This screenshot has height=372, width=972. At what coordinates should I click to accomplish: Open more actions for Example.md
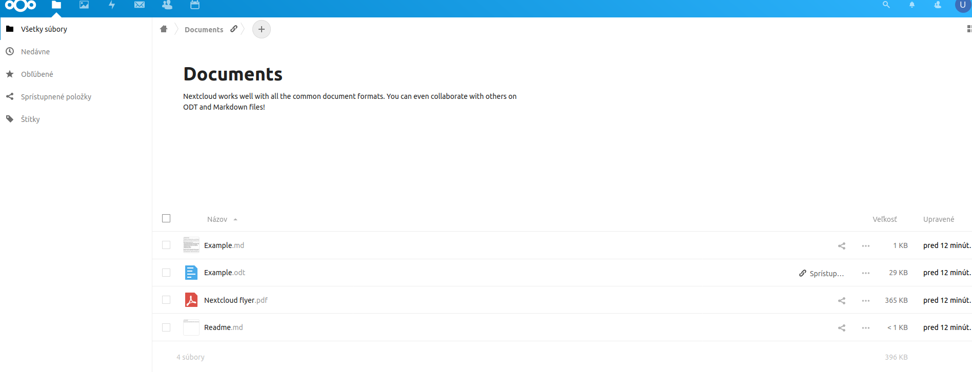point(866,246)
